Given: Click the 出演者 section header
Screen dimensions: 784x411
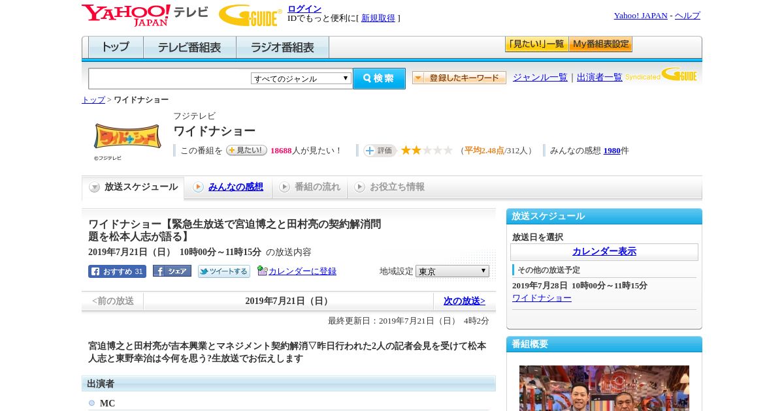Looking at the screenshot, I should pyautogui.click(x=289, y=384).
